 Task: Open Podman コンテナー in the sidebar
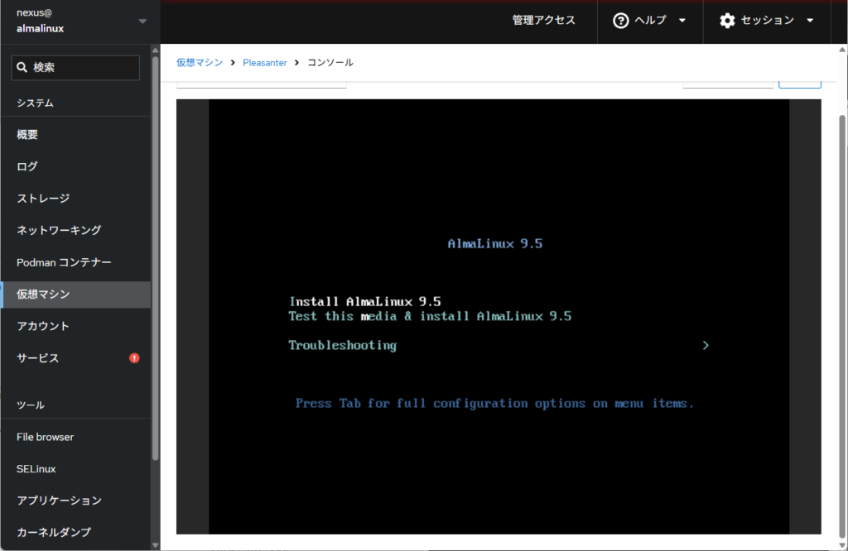pos(64,262)
